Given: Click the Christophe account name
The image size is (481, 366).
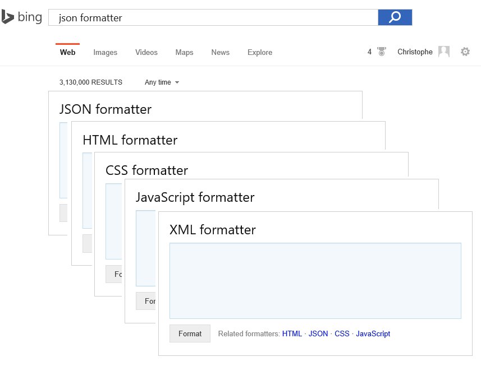Looking at the screenshot, I should 415,52.
